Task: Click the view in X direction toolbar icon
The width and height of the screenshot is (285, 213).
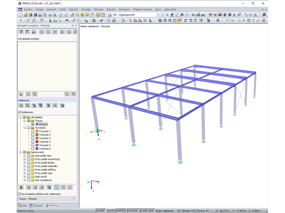Action: pyautogui.click(x=186, y=21)
